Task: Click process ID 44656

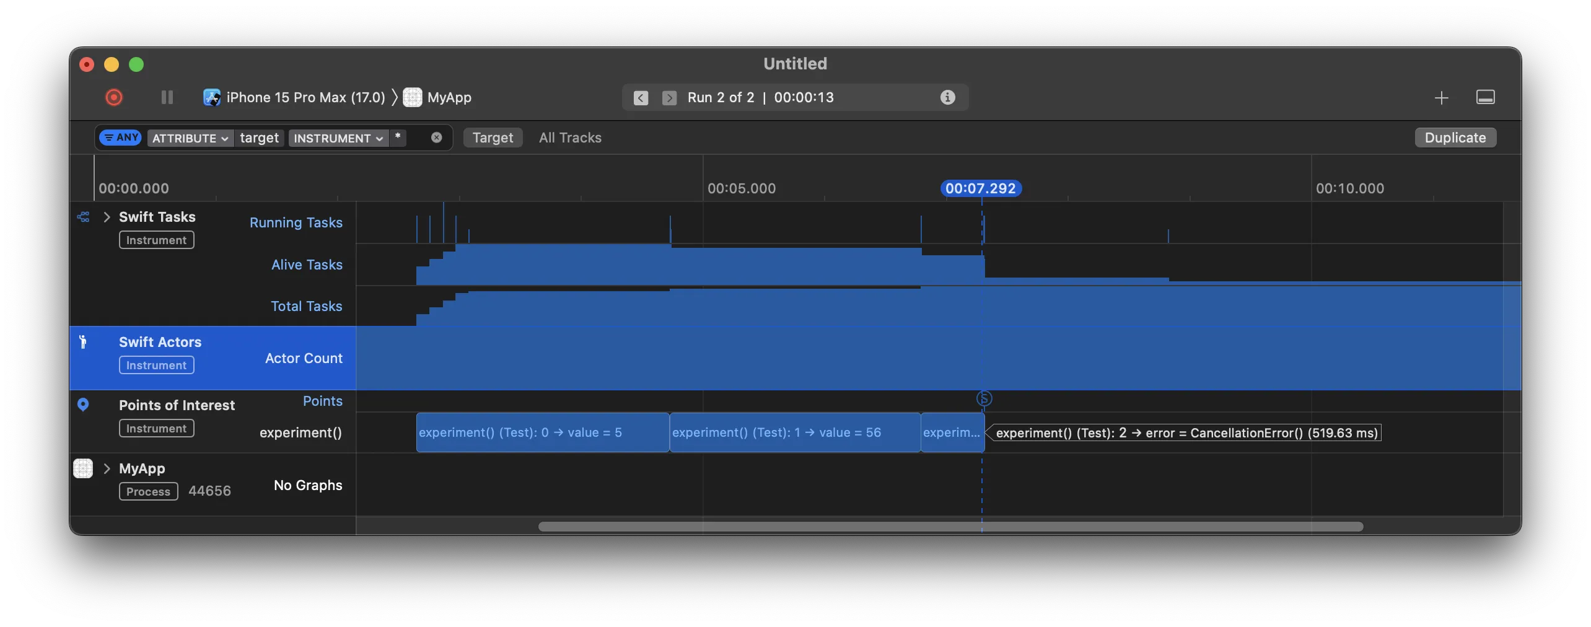Action: (209, 491)
